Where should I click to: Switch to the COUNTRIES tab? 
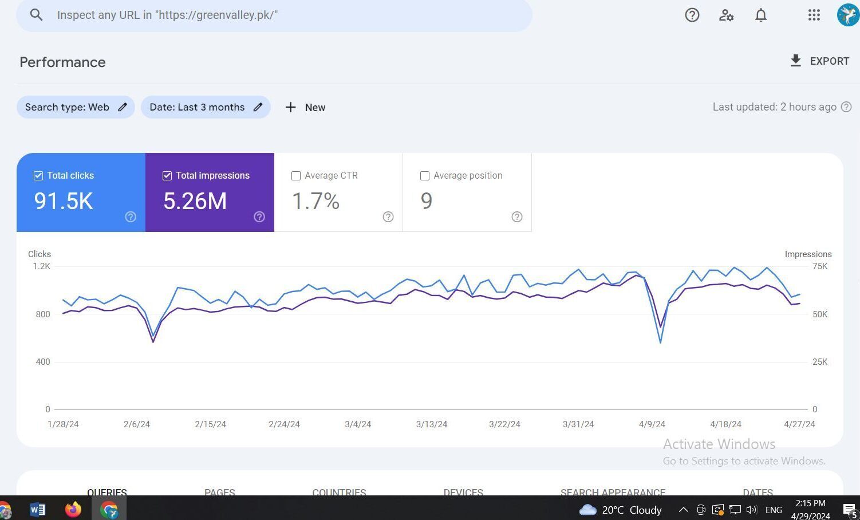pos(339,492)
